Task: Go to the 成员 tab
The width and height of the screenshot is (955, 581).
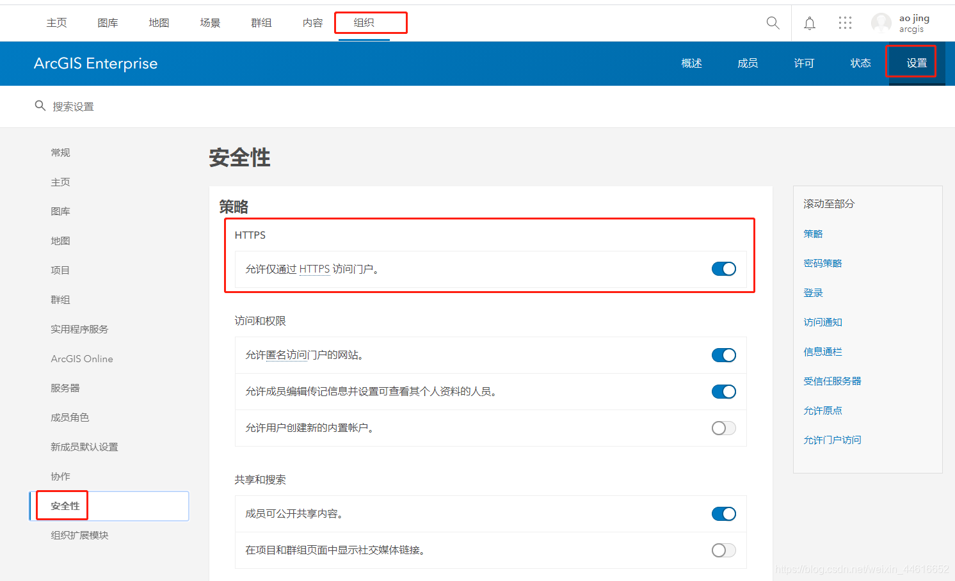Action: [747, 63]
